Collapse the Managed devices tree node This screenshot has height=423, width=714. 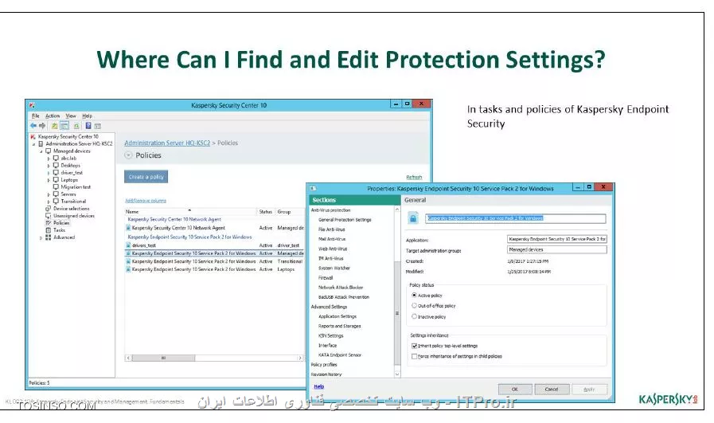(x=41, y=151)
